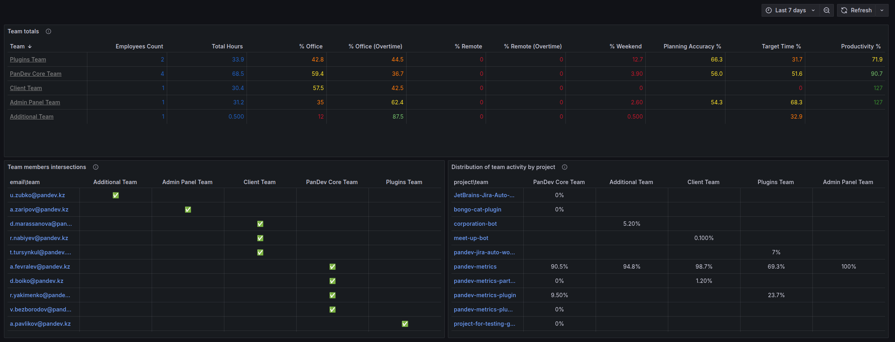Image resolution: width=895 pixels, height=342 pixels.
Task: Sort by the Productivity % column header
Action: coord(860,46)
